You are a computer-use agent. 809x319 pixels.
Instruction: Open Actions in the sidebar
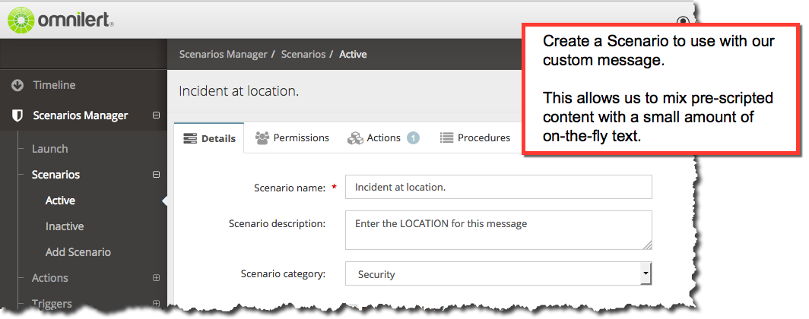click(x=50, y=278)
